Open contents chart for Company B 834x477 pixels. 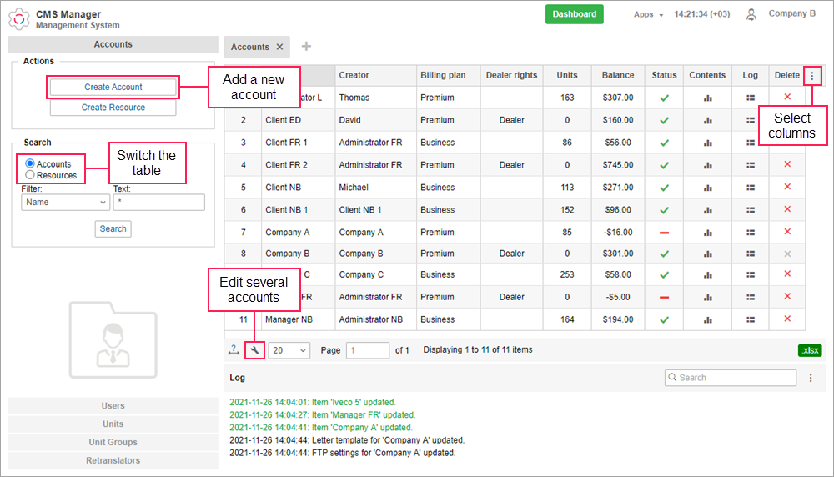coord(707,254)
